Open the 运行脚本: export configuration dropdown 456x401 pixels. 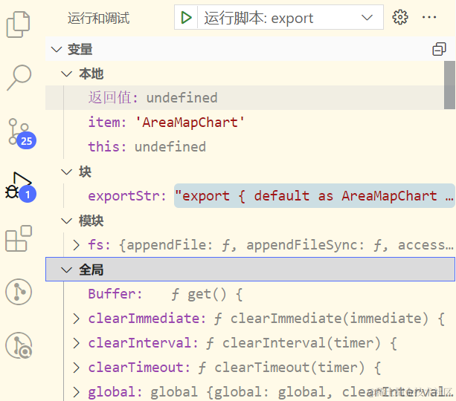[290, 17]
